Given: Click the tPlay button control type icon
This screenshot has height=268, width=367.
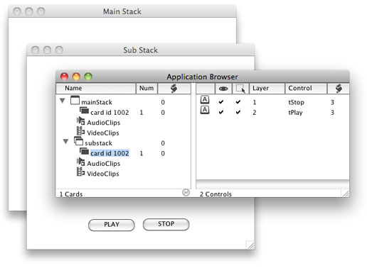Looking at the screenshot, I should coord(205,110).
